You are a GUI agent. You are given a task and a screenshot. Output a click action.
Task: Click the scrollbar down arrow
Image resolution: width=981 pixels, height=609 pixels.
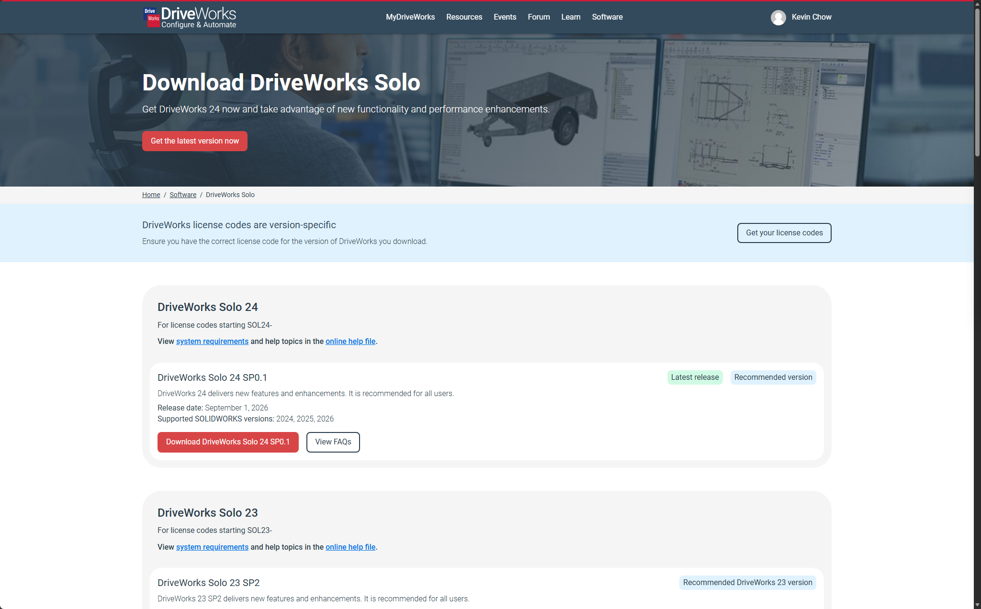pos(977,605)
